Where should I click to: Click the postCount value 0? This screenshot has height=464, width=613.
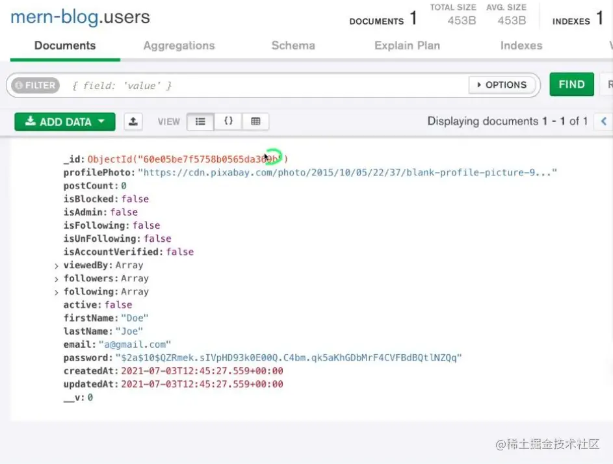(x=124, y=186)
